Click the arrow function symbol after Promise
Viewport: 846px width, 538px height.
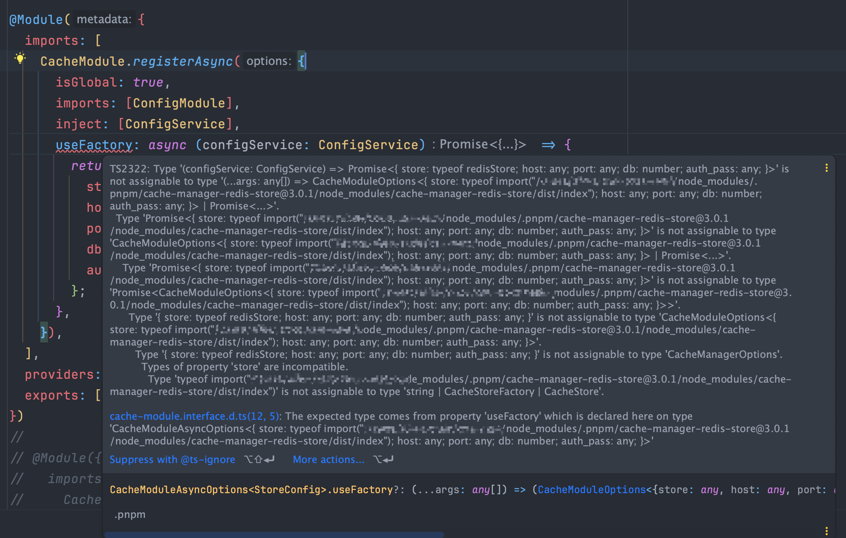pos(548,145)
